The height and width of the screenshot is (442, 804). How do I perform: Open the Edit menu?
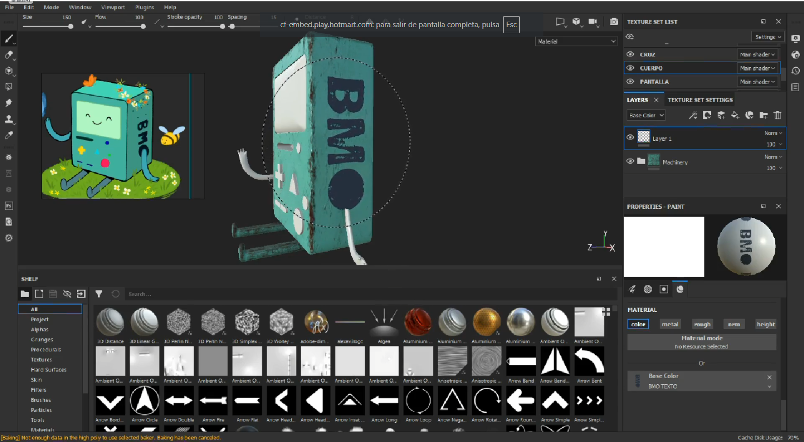click(x=29, y=7)
